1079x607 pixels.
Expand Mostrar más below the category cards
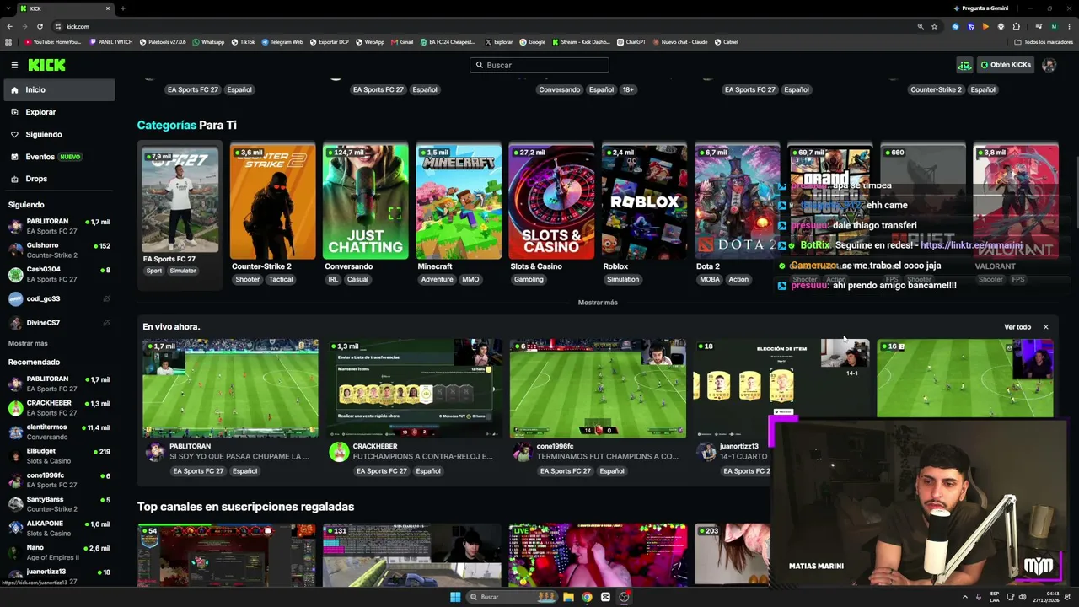[x=598, y=302]
